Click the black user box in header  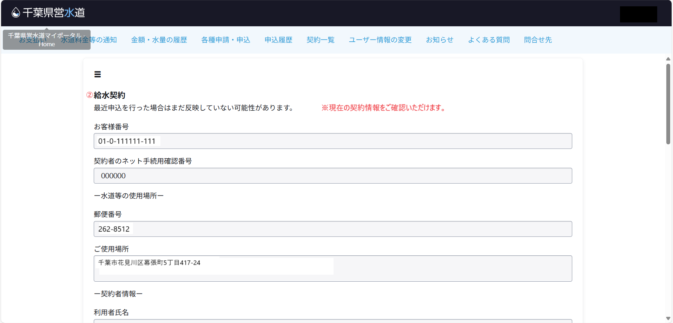tap(638, 14)
